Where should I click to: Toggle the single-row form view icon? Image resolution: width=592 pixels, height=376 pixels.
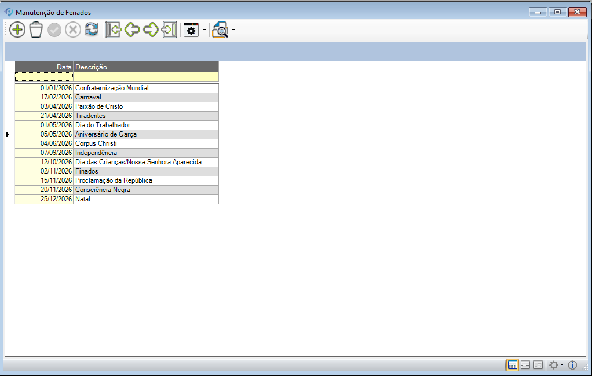coord(525,365)
